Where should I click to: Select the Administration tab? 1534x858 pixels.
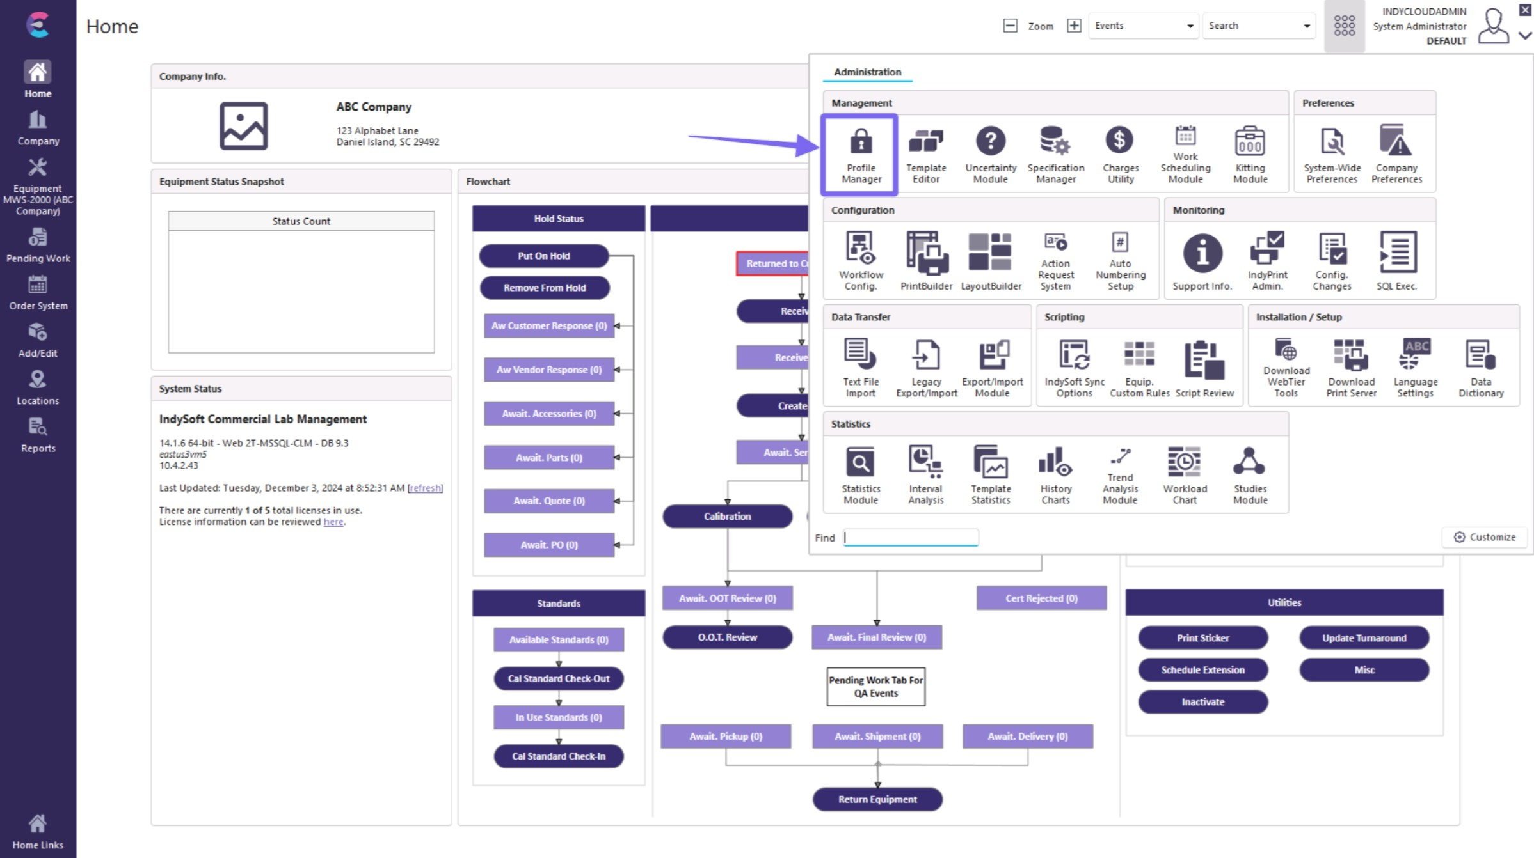(x=867, y=72)
